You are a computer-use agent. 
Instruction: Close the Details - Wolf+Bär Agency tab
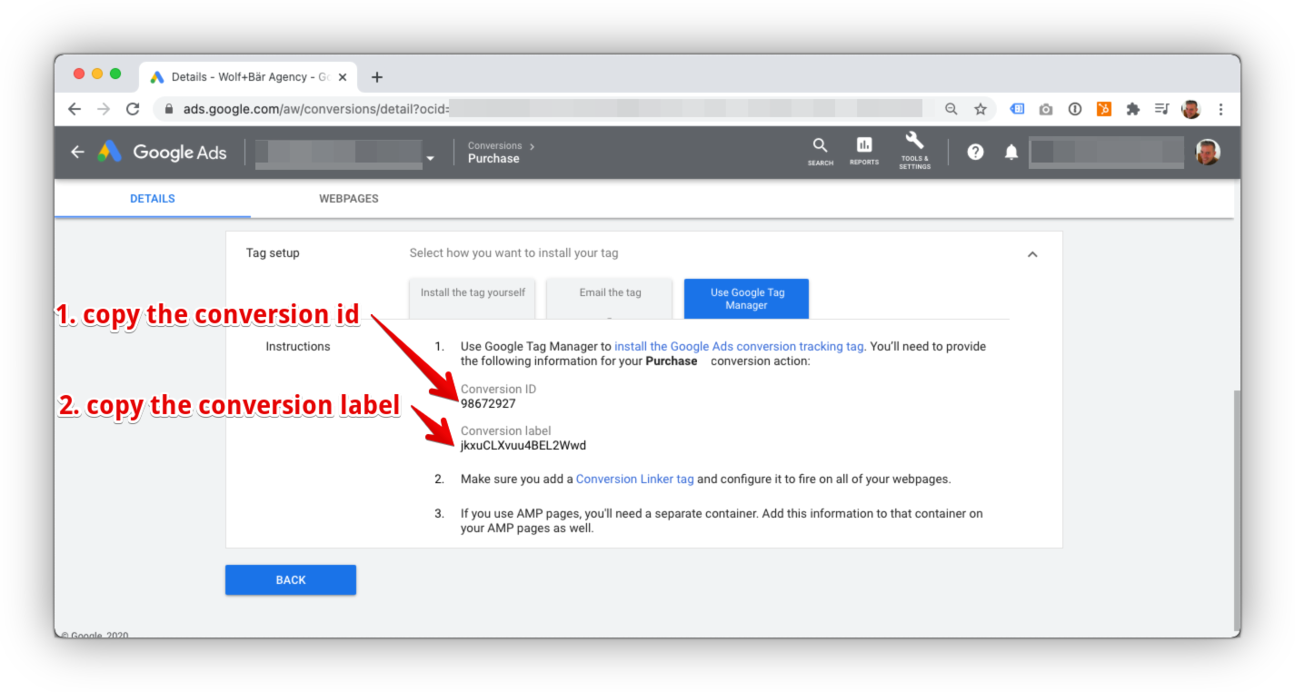tap(343, 77)
